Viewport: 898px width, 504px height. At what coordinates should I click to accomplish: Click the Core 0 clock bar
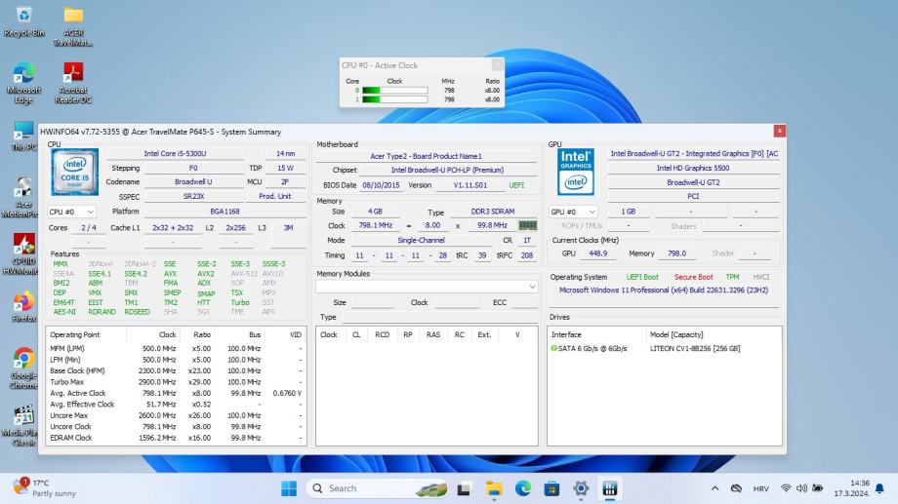(394, 91)
